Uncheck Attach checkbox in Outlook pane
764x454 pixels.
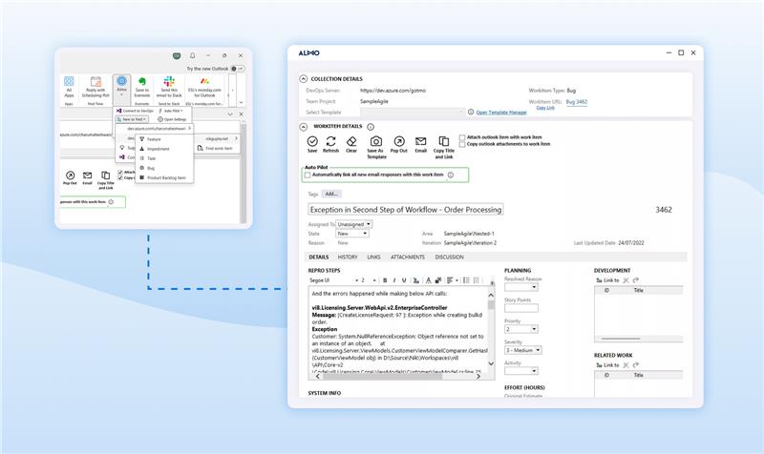tap(120, 173)
